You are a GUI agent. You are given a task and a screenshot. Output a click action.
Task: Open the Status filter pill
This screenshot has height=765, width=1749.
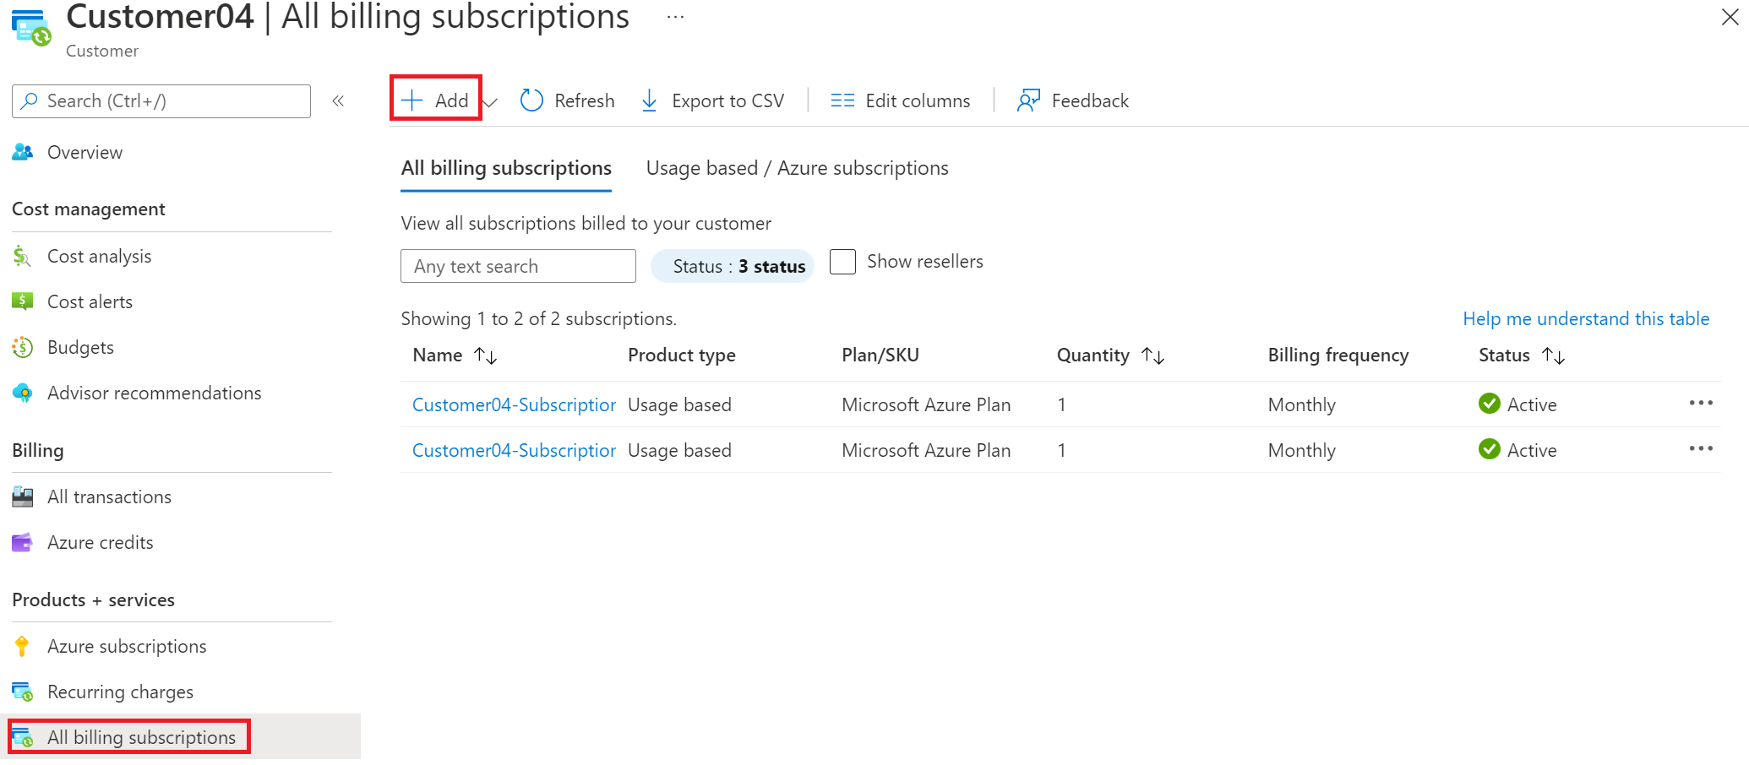732,267
